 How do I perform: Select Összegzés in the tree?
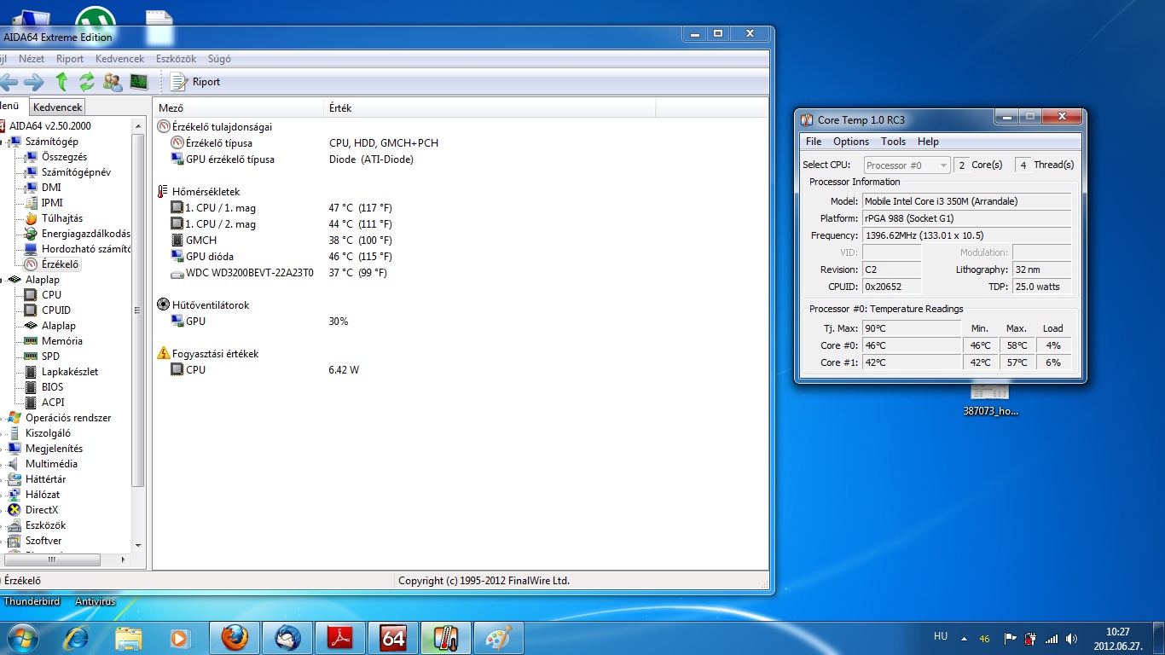64,157
